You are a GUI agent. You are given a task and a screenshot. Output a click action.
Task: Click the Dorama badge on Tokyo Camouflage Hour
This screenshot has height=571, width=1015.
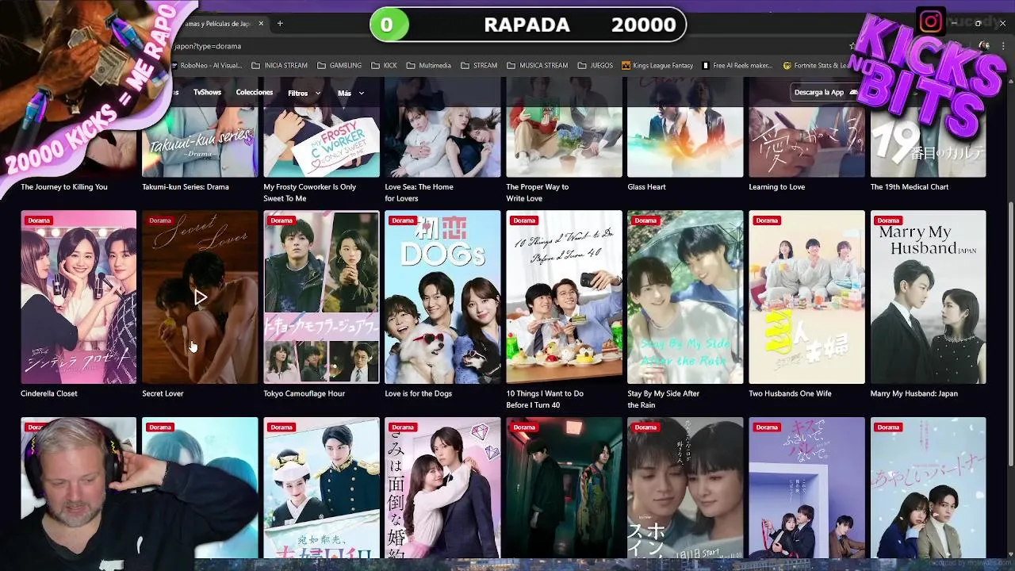point(281,220)
